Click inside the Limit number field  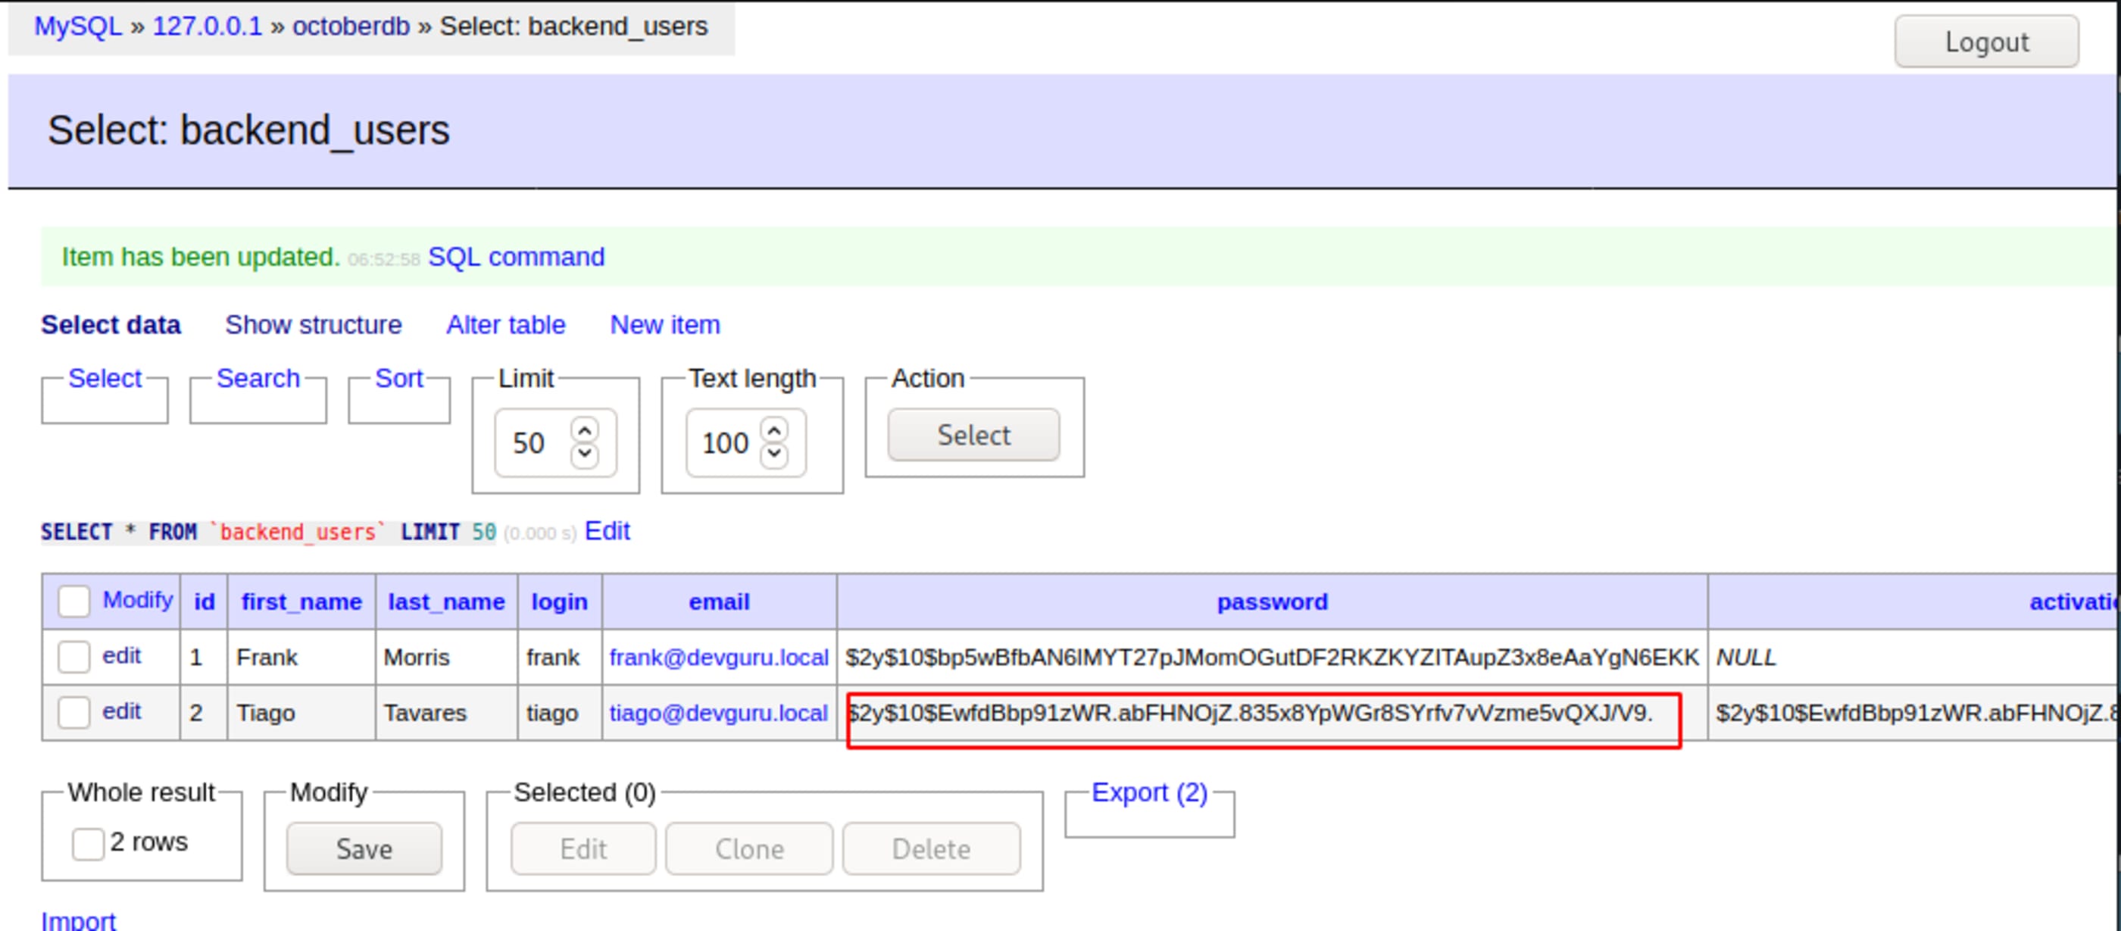tap(531, 443)
